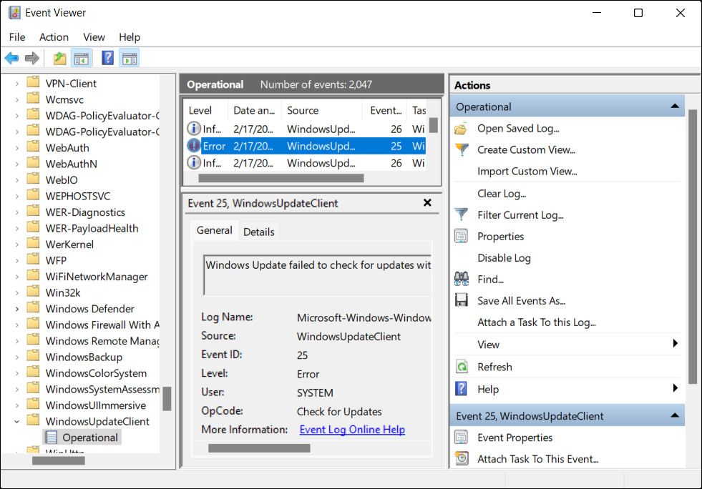This screenshot has height=489, width=702.
Task: Click the Filter Current Log funnel icon
Action: (461, 215)
